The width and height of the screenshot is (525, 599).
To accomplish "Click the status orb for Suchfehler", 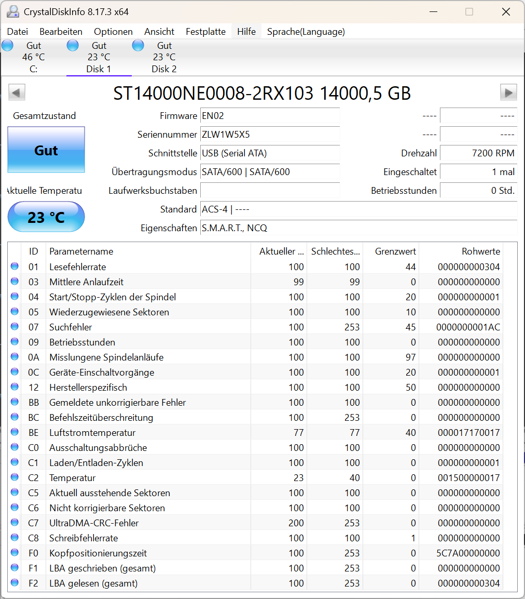I will point(15,327).
